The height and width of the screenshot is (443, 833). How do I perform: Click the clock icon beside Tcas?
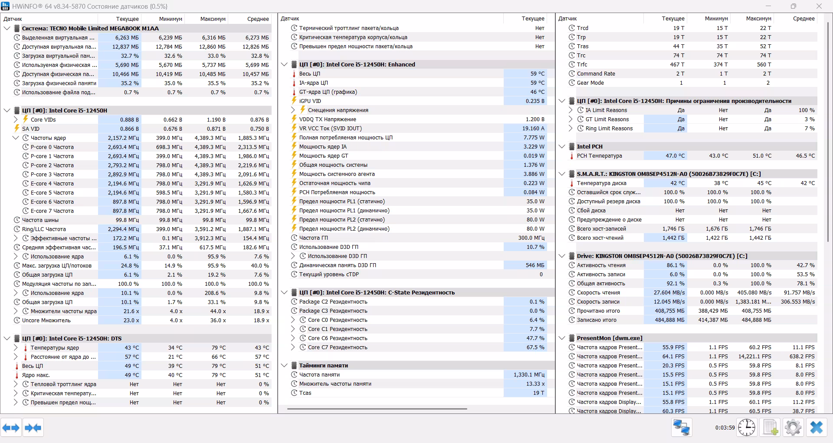(x=294, y=393)
